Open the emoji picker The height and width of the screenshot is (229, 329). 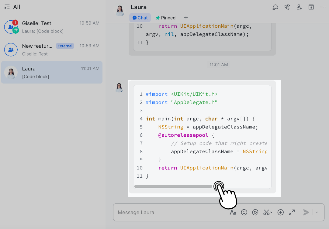tap(244, 212)
